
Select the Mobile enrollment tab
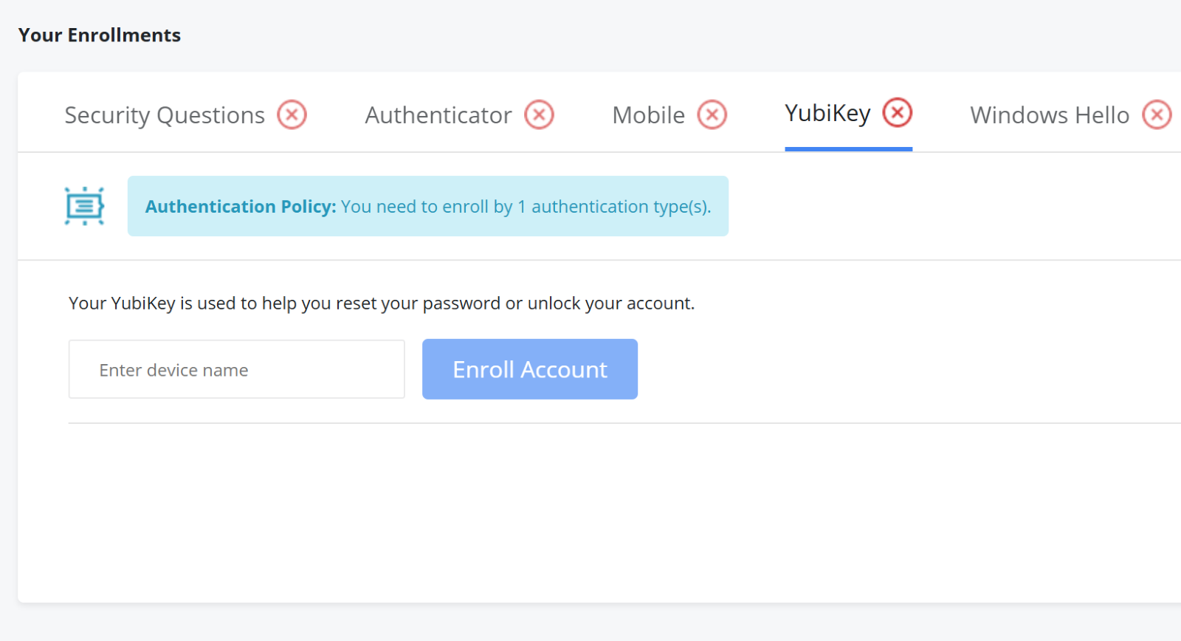tap(648, 115)
